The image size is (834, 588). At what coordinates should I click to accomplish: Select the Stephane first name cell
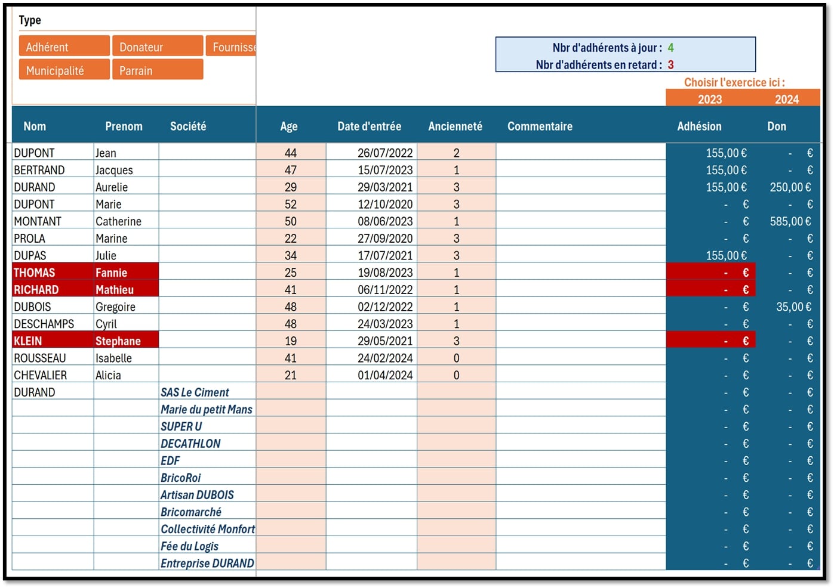[126, 341]
